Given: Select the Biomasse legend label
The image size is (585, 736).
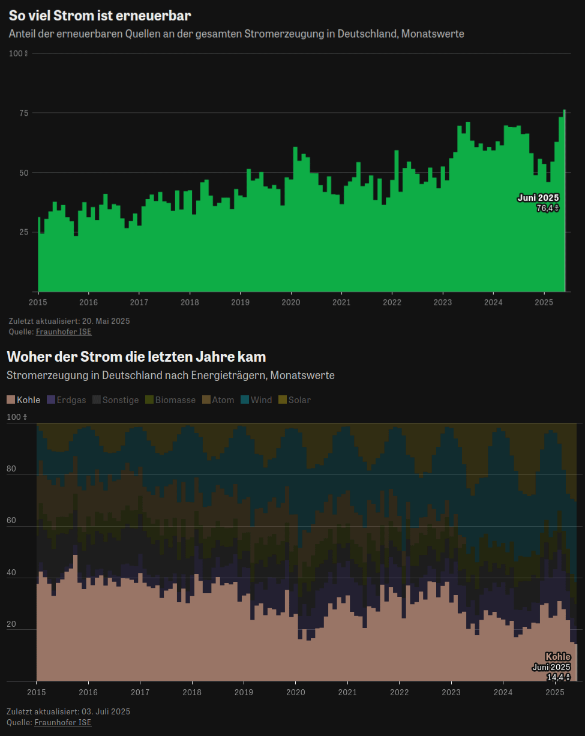Looking at the screenshot, I should point(175,399).
